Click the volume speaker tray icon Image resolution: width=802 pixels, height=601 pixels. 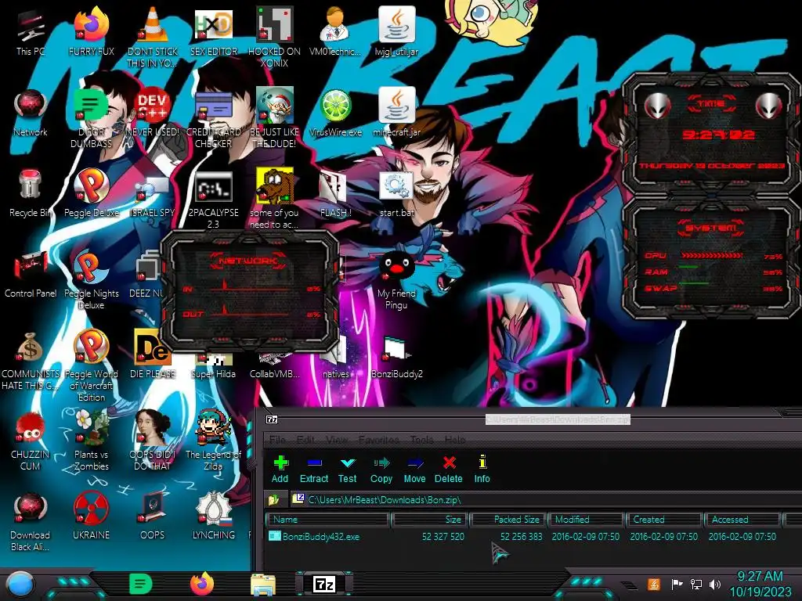coord(715,584)
